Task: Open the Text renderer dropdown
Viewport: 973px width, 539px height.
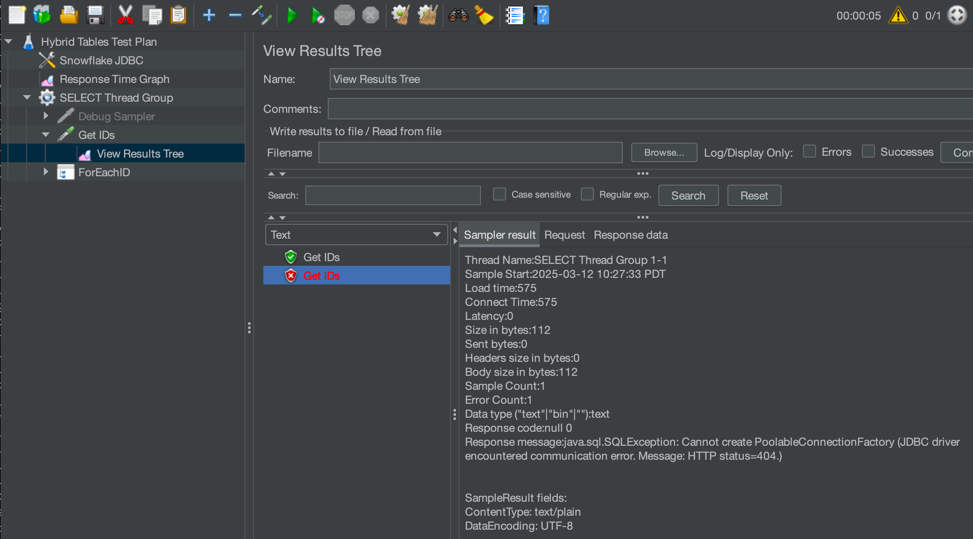Action: tap(356, 235)
